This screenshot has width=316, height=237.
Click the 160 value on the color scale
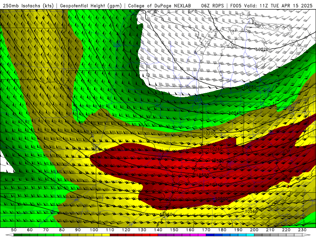(190, 230)
